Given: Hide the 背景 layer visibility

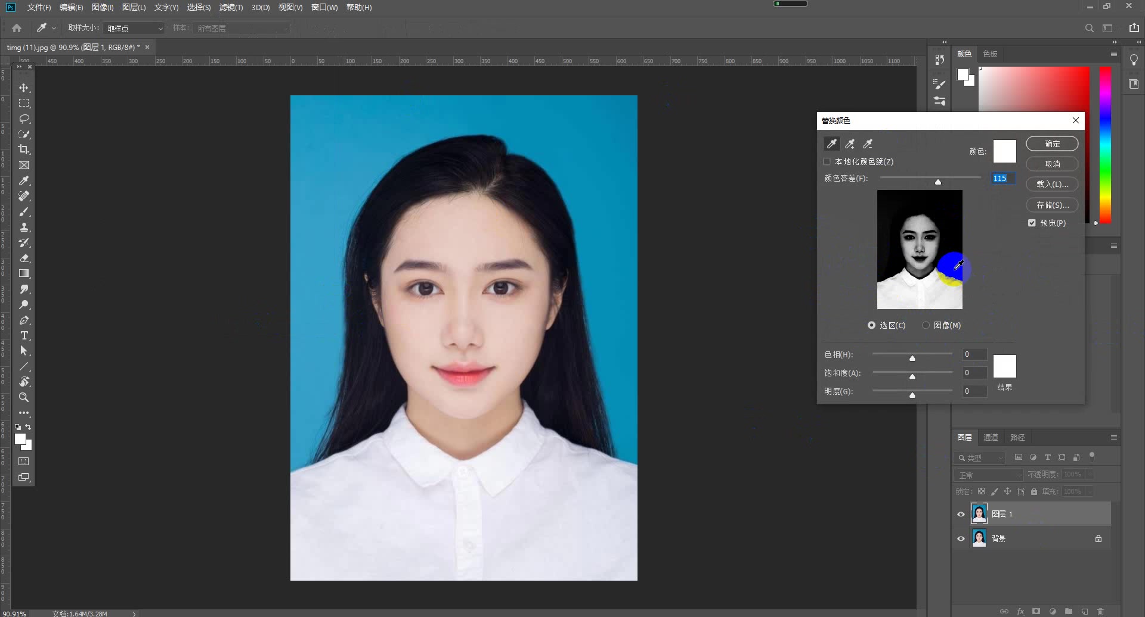Looking at the screenshot, I should pos(961,538).
